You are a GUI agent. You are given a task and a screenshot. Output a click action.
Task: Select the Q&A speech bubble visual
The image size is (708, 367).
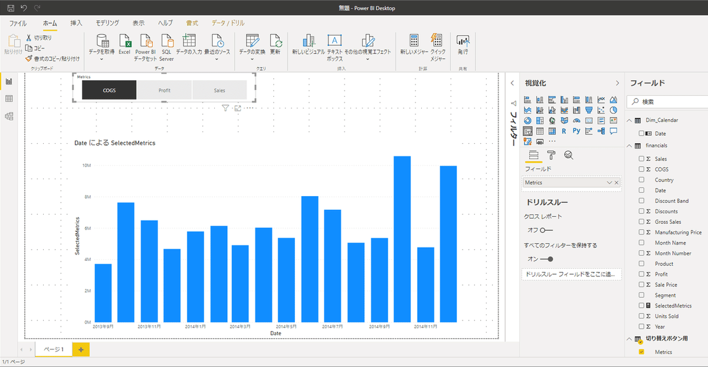pyautogui.click(x=614, y=131)
